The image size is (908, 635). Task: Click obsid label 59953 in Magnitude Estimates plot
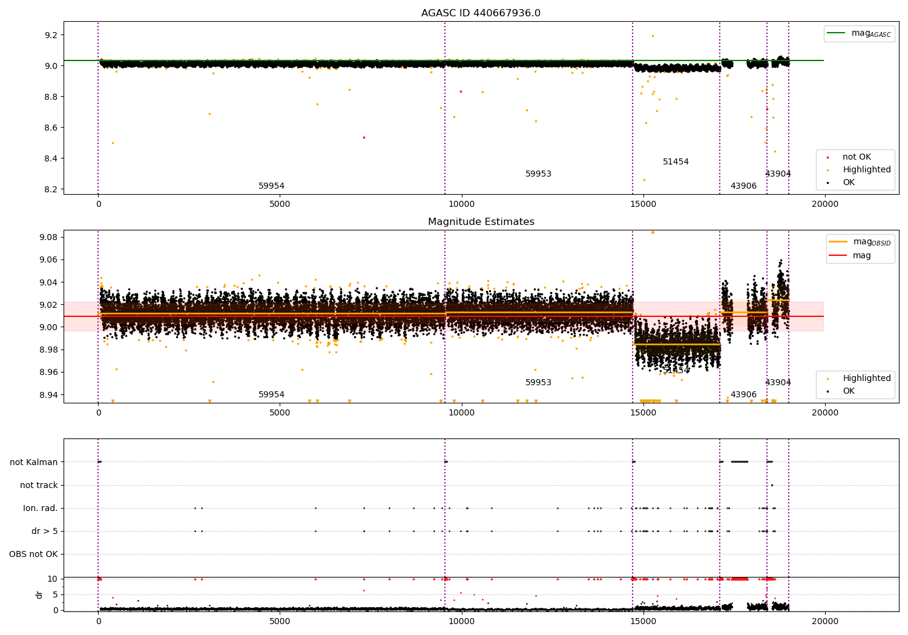pos(538,383)
